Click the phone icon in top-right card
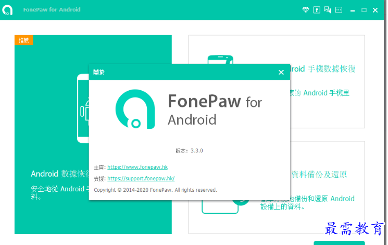Image resolution: width=388 pixels, height=245 pixels. click(220, 60)
